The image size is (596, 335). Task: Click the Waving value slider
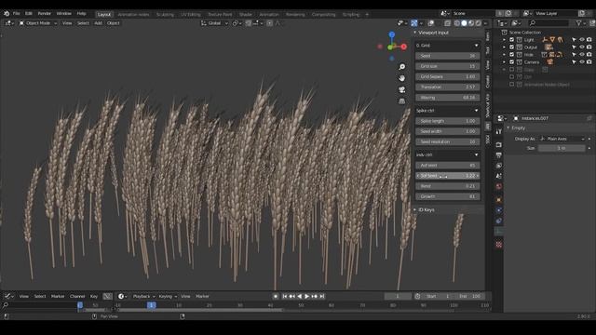point(447,98)
